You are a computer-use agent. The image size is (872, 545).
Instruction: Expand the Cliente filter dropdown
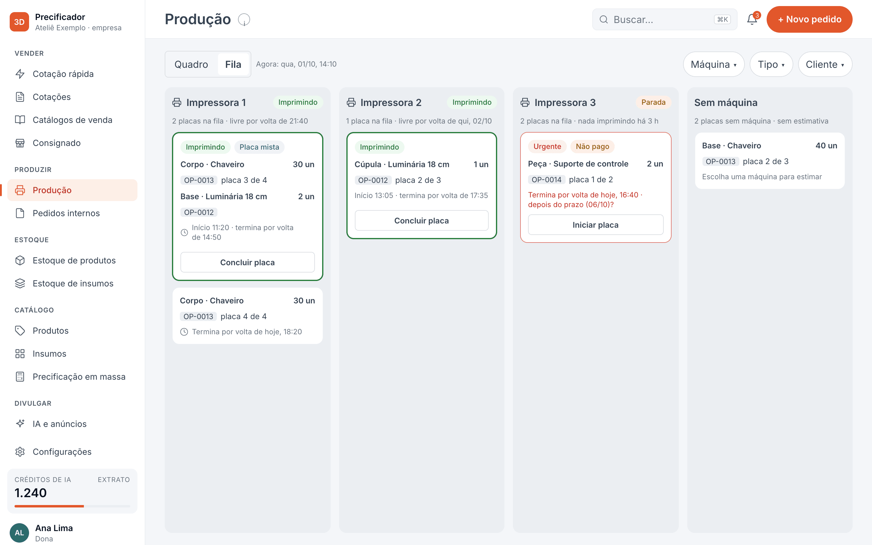pos(825,64)
